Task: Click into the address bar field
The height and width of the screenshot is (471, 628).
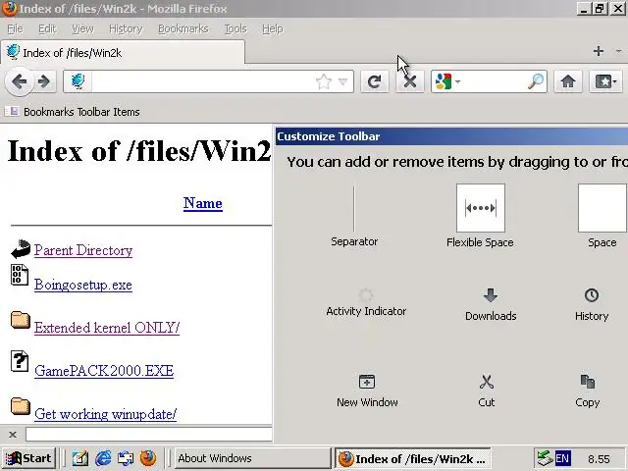Action: click(208, 81)
